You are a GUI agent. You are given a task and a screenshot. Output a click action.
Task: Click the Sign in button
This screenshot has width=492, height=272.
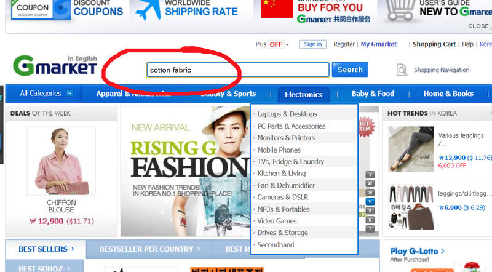pos(312,44)
